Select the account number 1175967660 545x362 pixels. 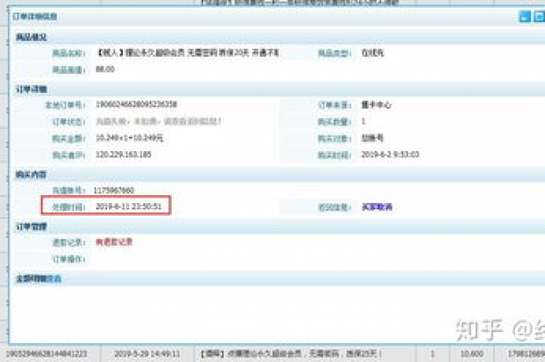114,190
